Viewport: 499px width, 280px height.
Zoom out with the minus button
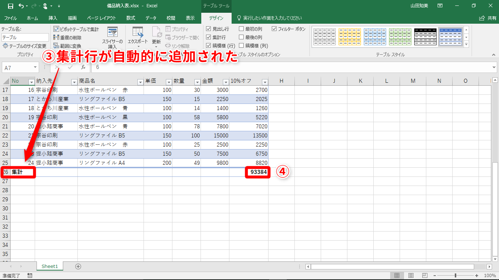[x=434, y=276]
